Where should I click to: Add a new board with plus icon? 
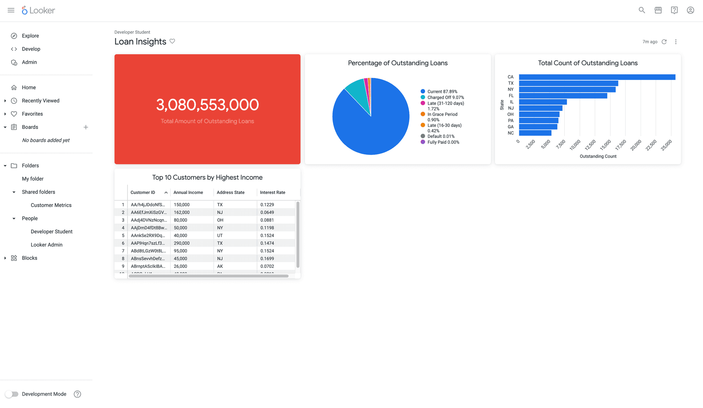(x=86, y=127)
